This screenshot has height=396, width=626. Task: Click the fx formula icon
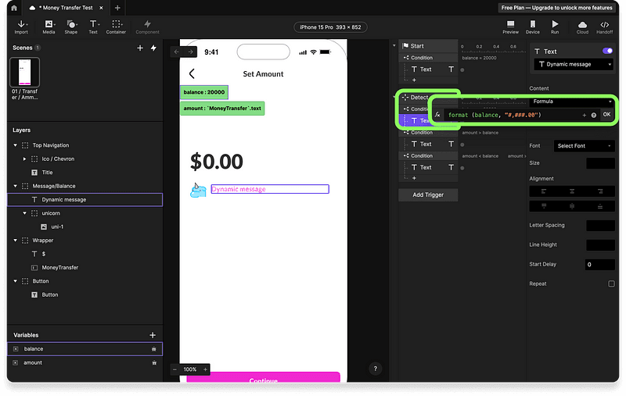click(437, 115)
